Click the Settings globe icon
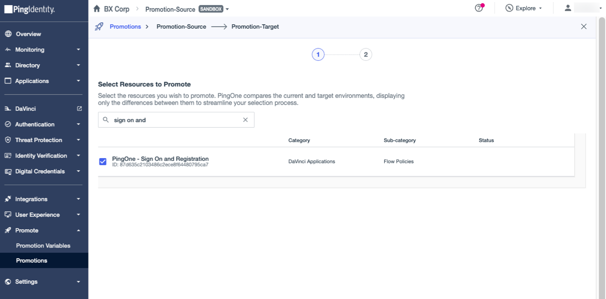606x299 pixels. [x=8, y=282]
